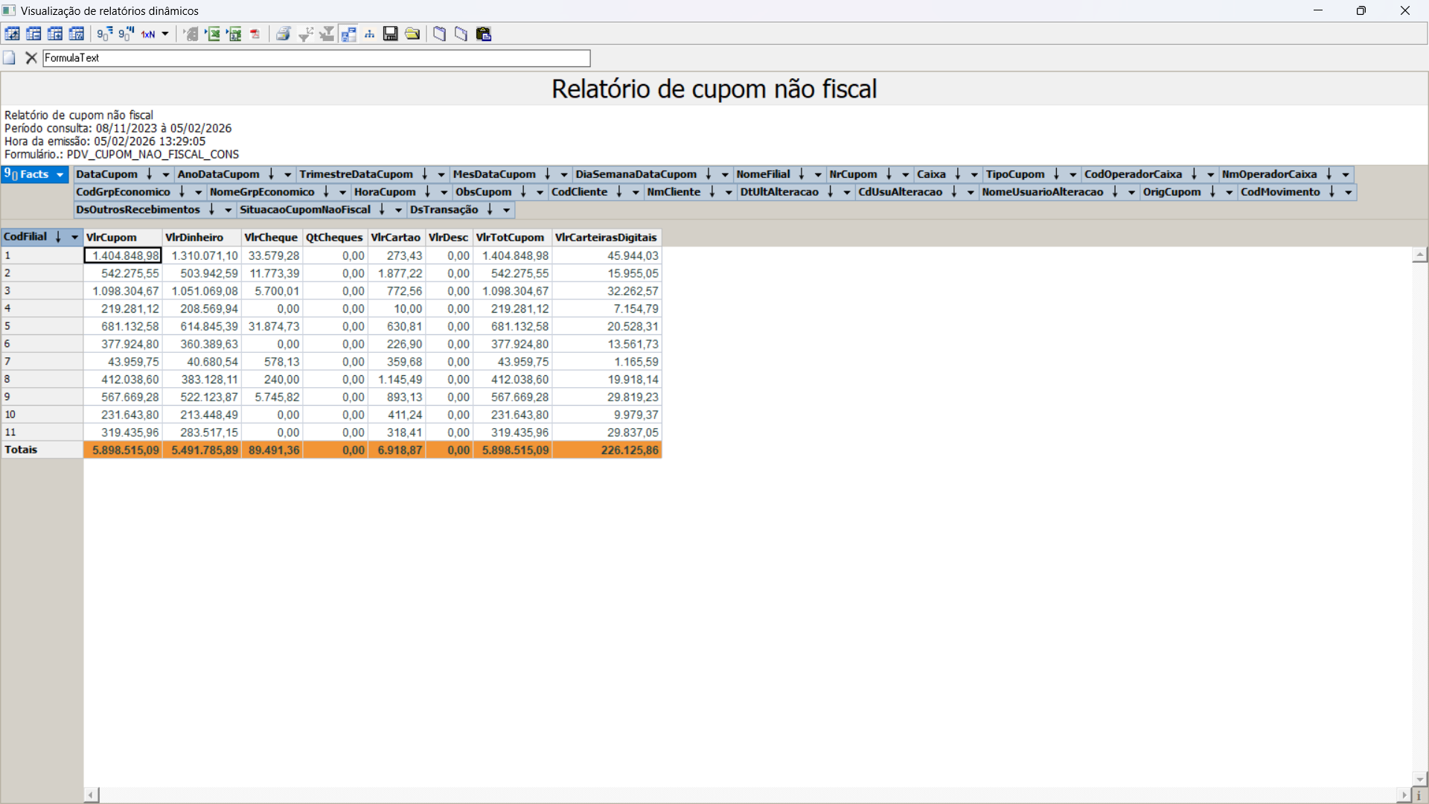Screen dimensions: 1429x804
Task: Export report to PDF icon
Action: click(x=255, y=34)
